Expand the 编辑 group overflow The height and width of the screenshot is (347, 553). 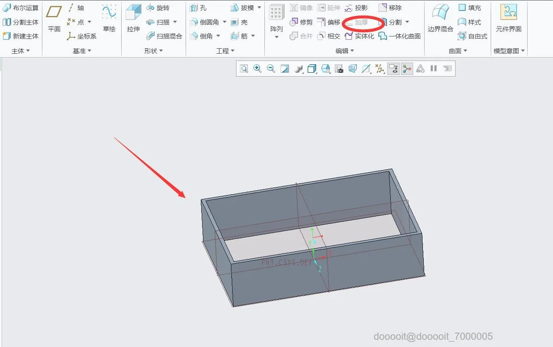click(345, 51)
